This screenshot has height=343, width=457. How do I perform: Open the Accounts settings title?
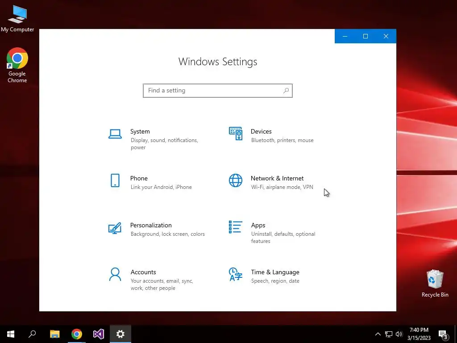click(x=143, y=272)
